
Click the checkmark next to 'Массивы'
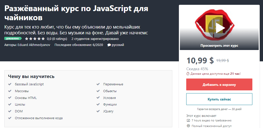[10, 91]
